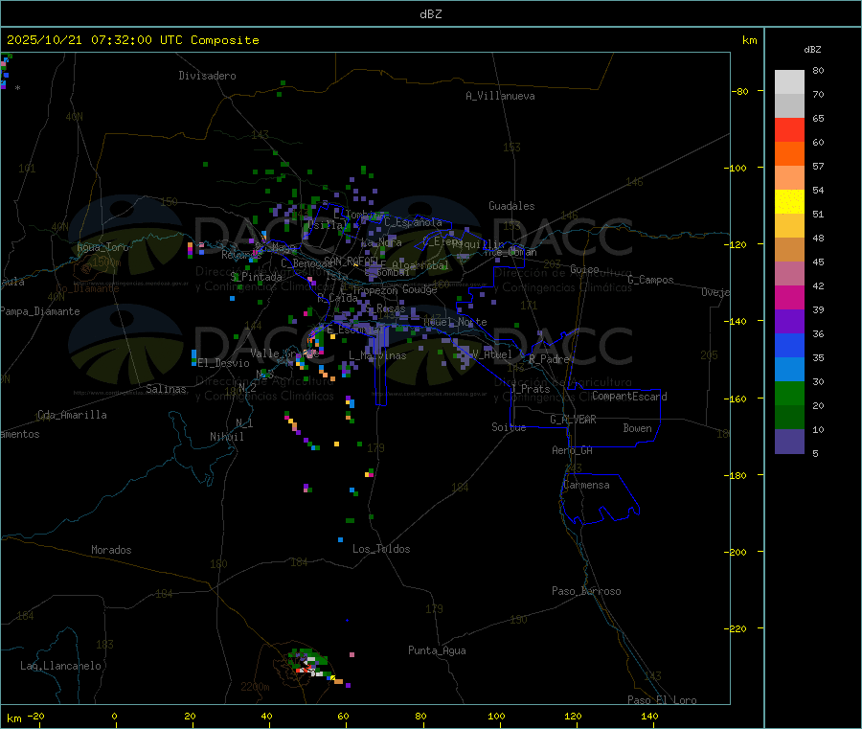Click the 65–70 dBZ light gray legend swatch
The height and width of the screenshot is (729, 862).
(789, 105)
